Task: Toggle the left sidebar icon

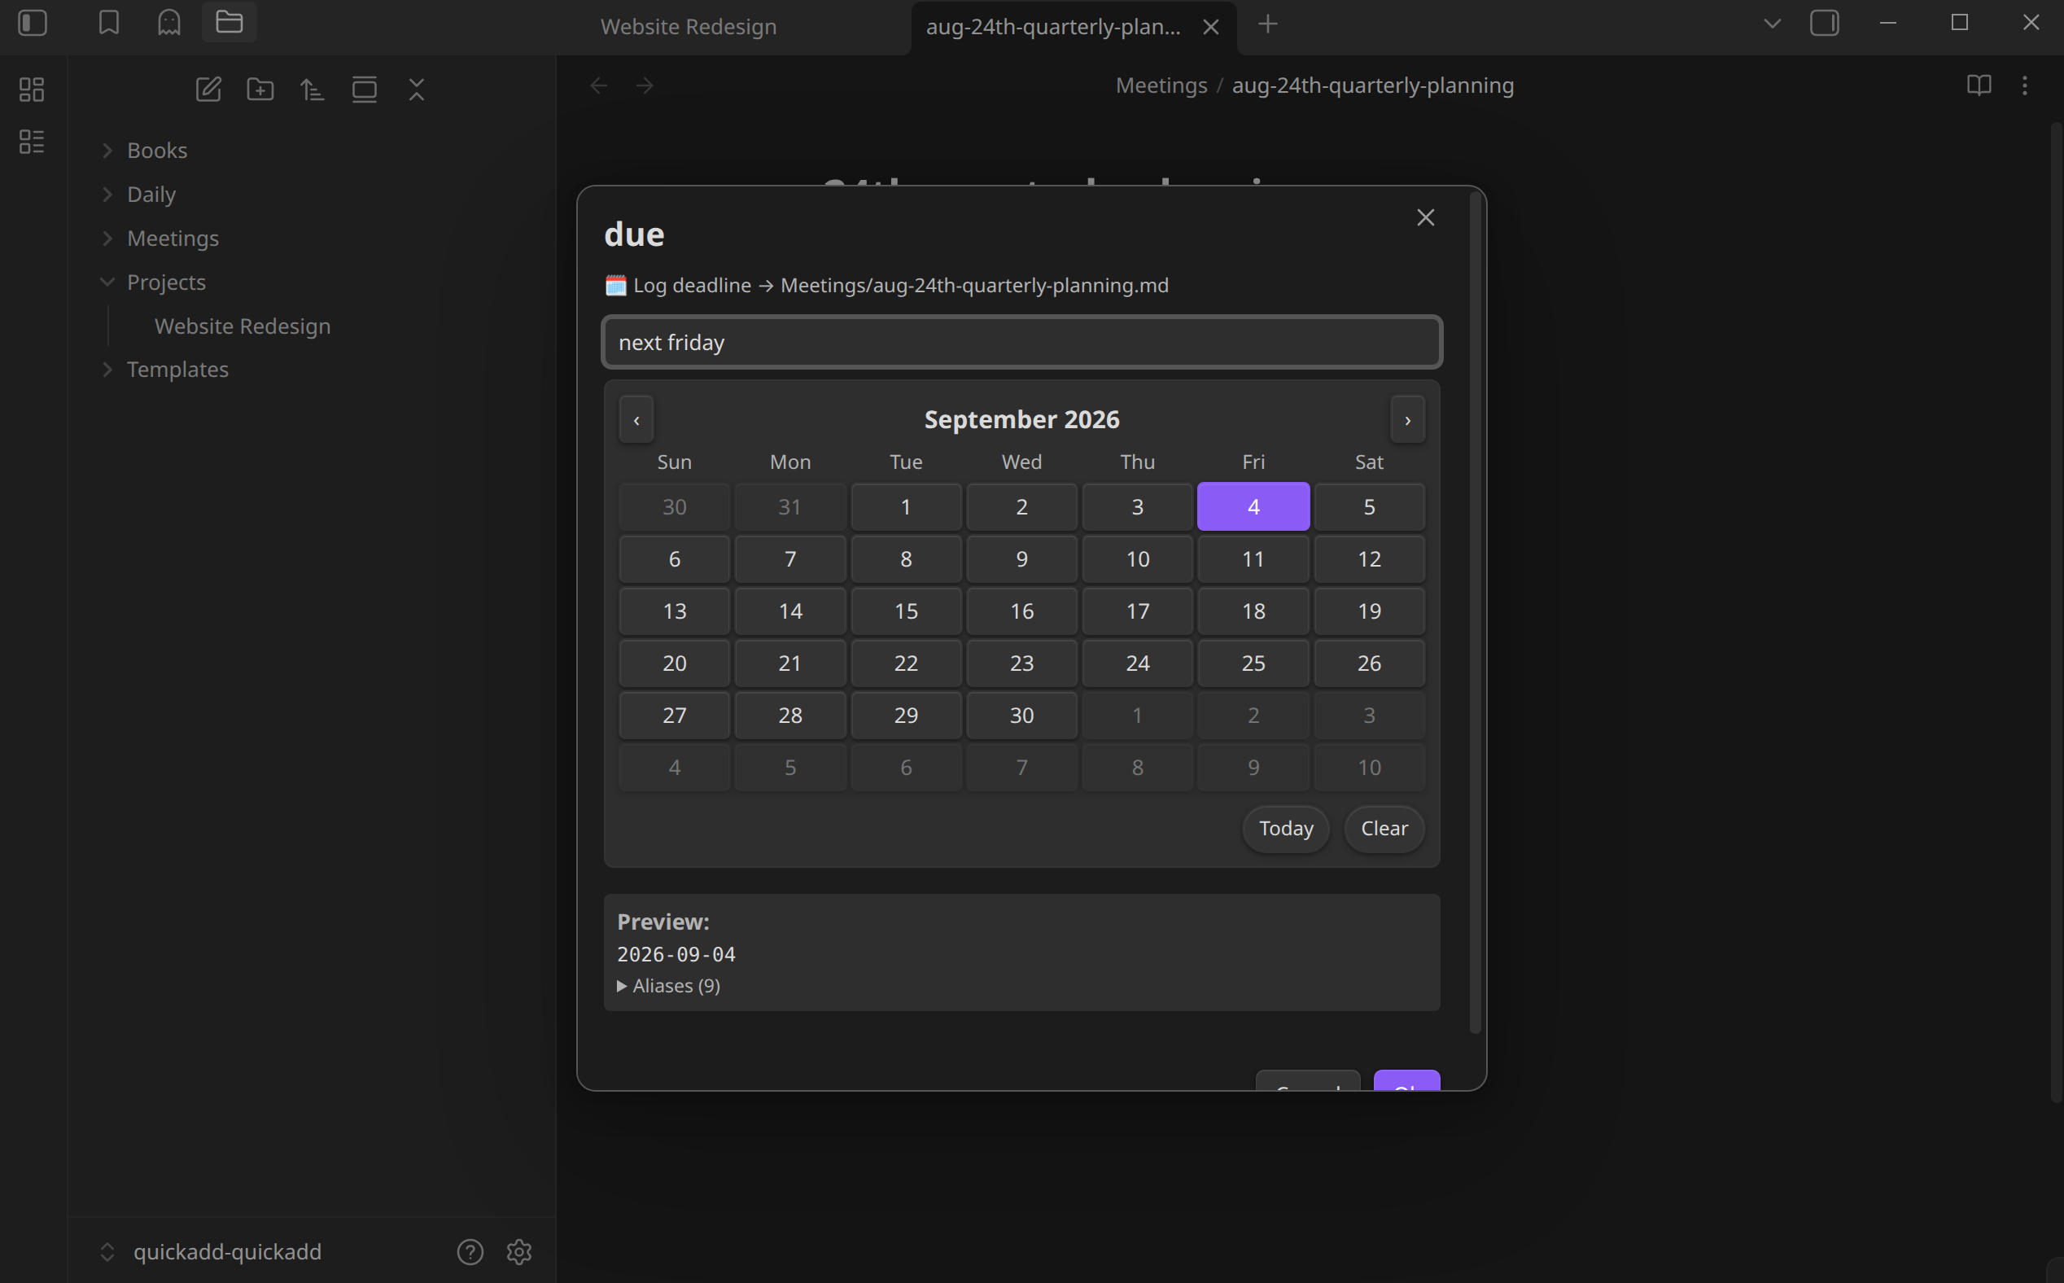Action: click(x=33, y=23)
